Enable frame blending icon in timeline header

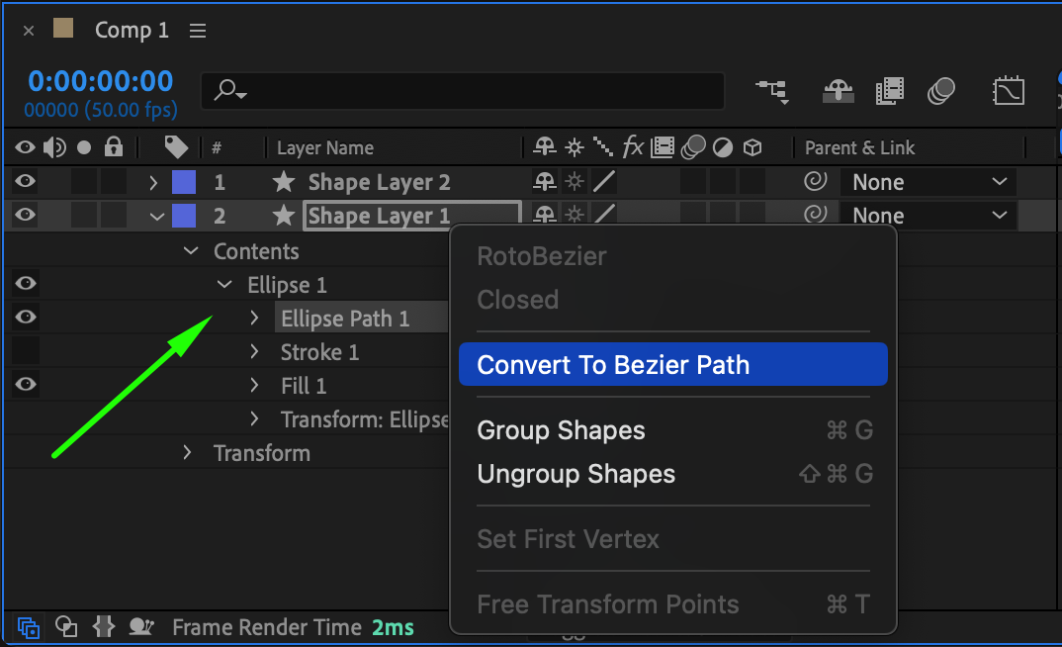click(x=890, y=91)
